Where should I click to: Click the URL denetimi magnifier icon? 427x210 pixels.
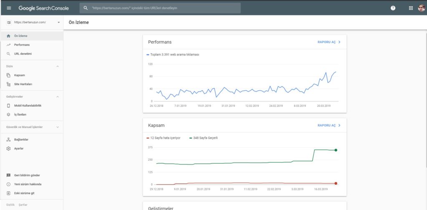[x=8, y=54]
